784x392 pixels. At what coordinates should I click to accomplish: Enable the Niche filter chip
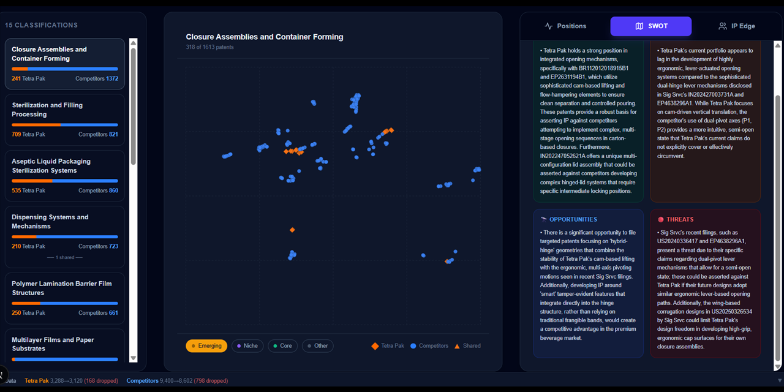point(247,345)
